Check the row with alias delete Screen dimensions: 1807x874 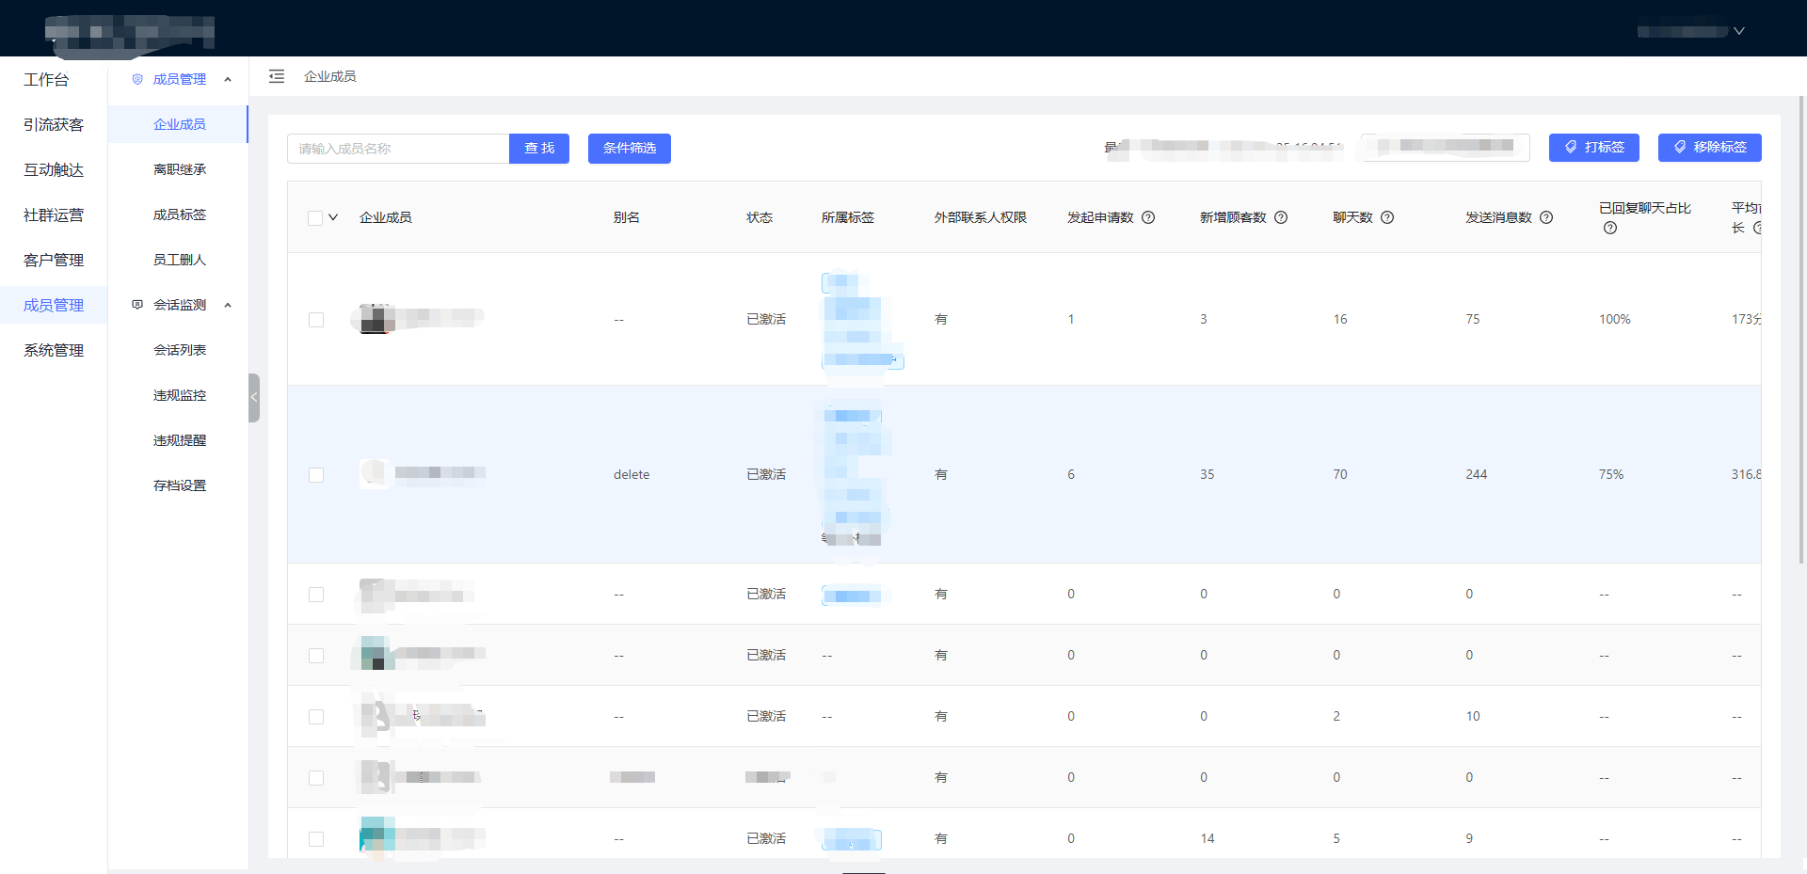316,475
